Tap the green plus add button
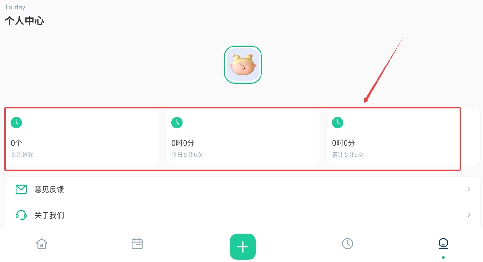The image size is (483, 262). [x=243, y=247]
